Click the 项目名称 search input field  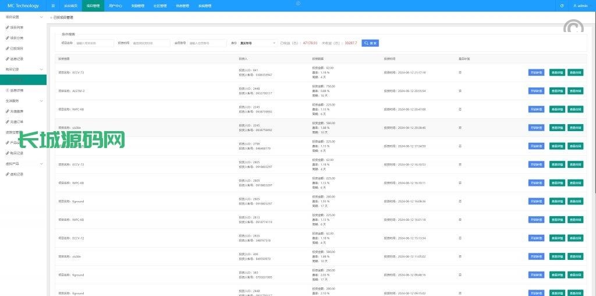coord(94,43)
